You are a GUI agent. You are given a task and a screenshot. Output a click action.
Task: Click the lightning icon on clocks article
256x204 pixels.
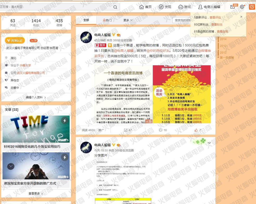pyautogui.click(x=65, y=157)
